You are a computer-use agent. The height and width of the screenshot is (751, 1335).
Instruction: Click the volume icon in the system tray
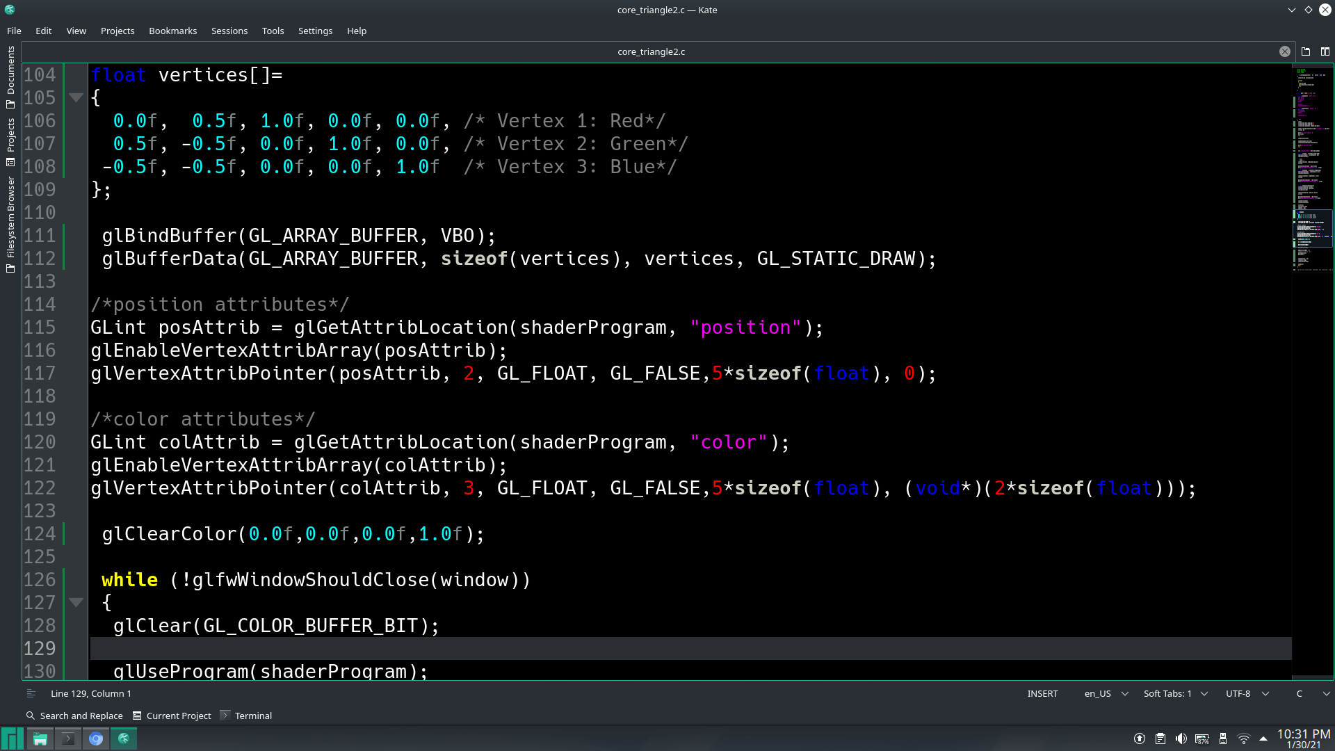tap(1181, 738)
